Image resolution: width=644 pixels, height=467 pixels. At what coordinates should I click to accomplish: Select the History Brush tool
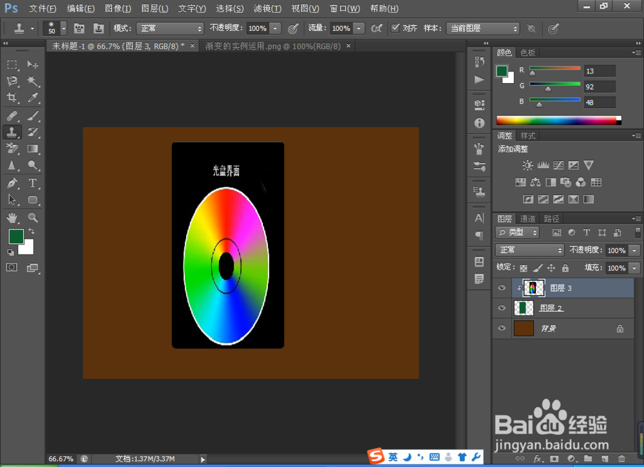(x=32, y=132)
